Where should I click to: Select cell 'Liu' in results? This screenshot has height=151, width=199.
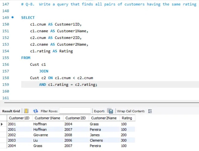click(36, 140)
